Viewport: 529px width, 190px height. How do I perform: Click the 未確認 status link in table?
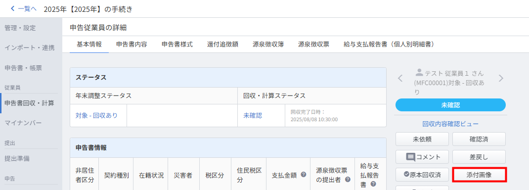(252, 115)
